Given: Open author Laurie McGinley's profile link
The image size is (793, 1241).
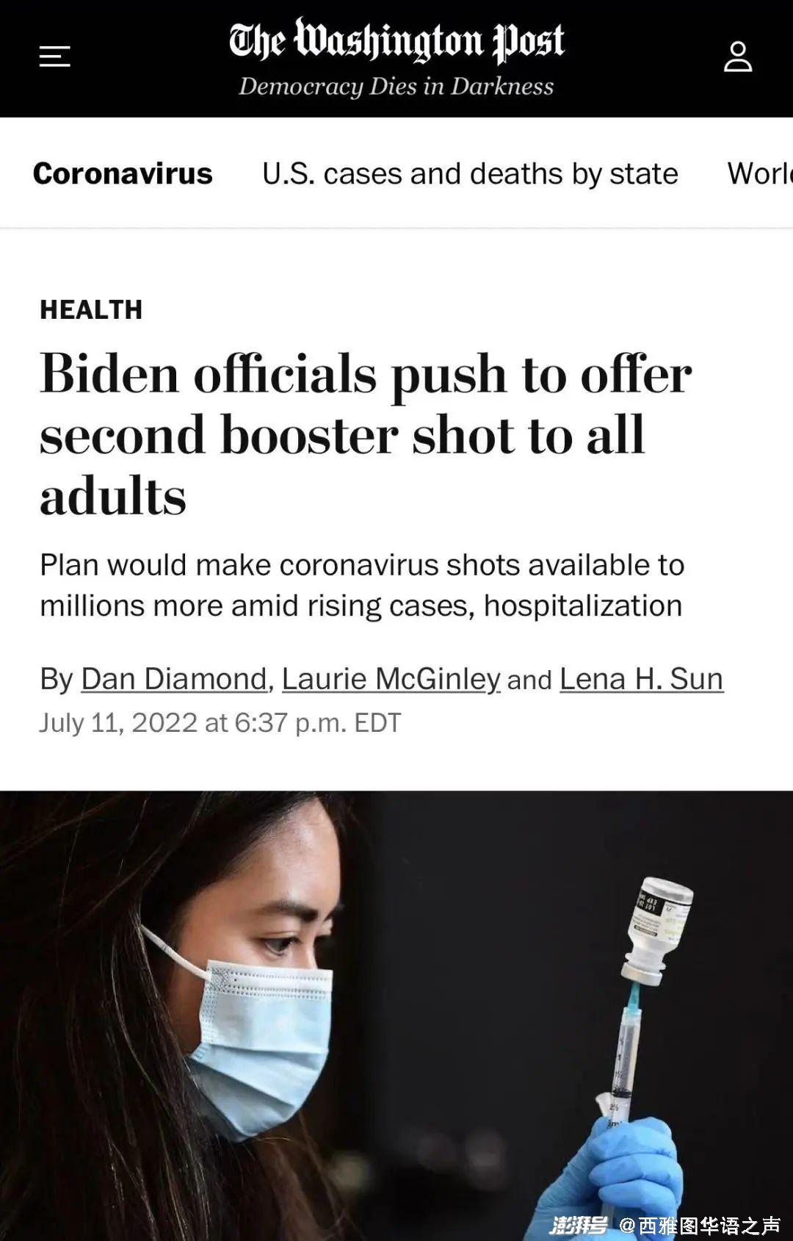Looking at the screenshot, I should point(391,679).
